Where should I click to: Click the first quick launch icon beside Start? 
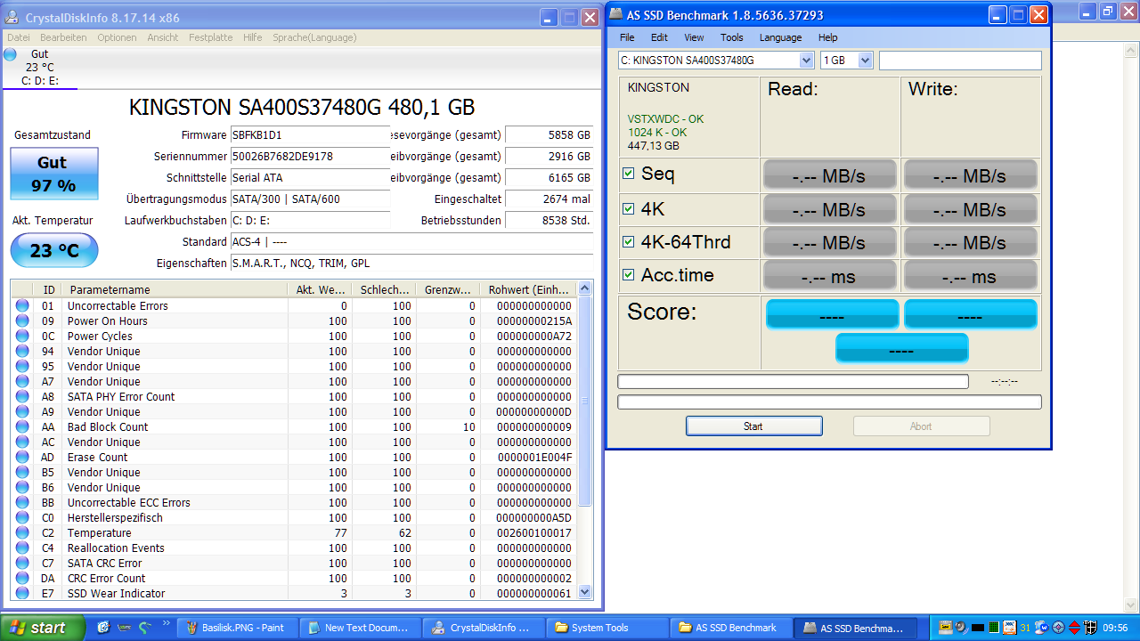point(103,628)
